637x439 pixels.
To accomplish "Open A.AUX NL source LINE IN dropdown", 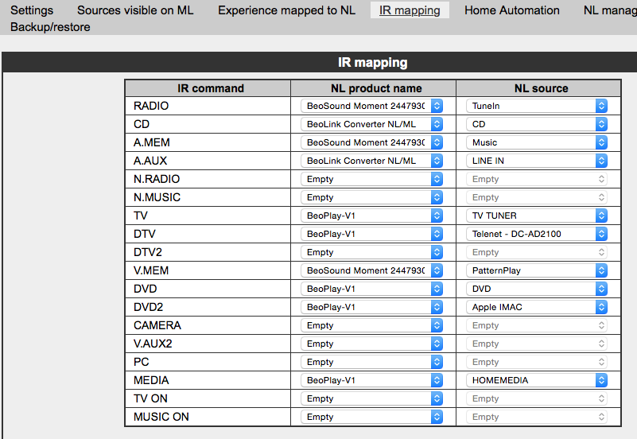I will click(x=537, y=161).
